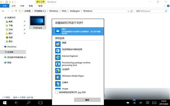170x106 pixels.
Task: Expand the ribbon chevron
Action: (x=165, y=6)
